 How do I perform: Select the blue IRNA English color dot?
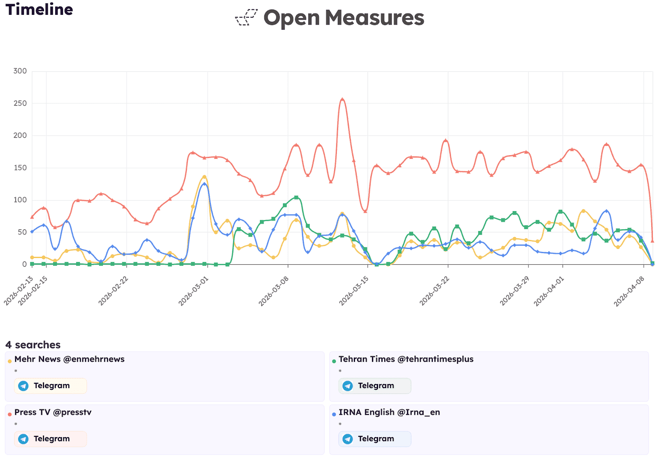(x=334, y=412)
